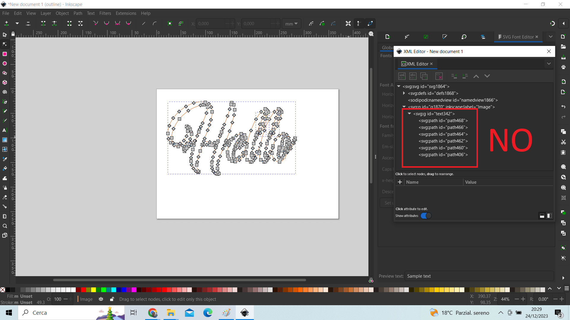Screen dimensions: 570x320
Task: Toggle the layer visibility eye icon
Action: click(x=101, y=299)
